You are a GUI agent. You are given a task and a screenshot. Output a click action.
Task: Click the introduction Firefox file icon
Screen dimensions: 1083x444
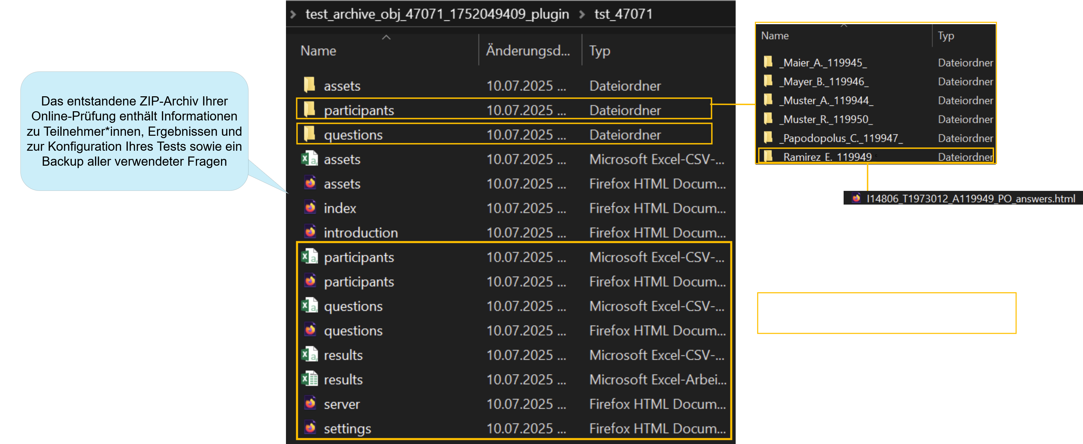click(310, 232)
